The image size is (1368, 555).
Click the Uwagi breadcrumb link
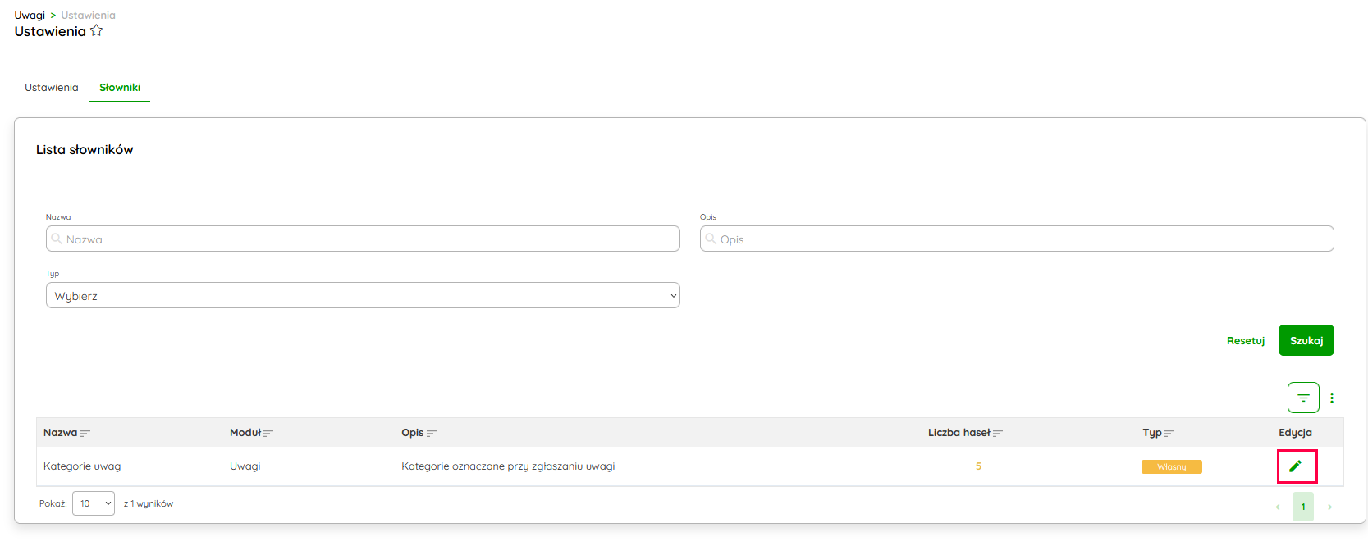coord(30,16)
